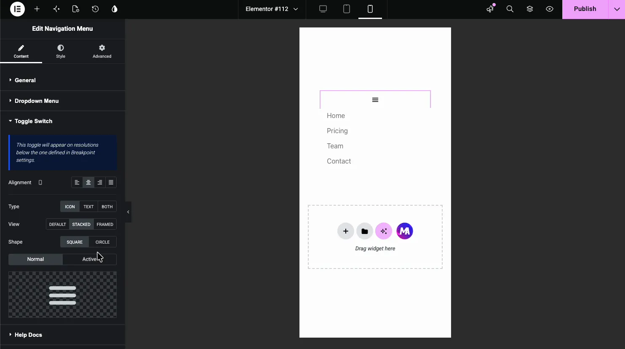Switch to desktop device preview

click(x=323, y=9)
